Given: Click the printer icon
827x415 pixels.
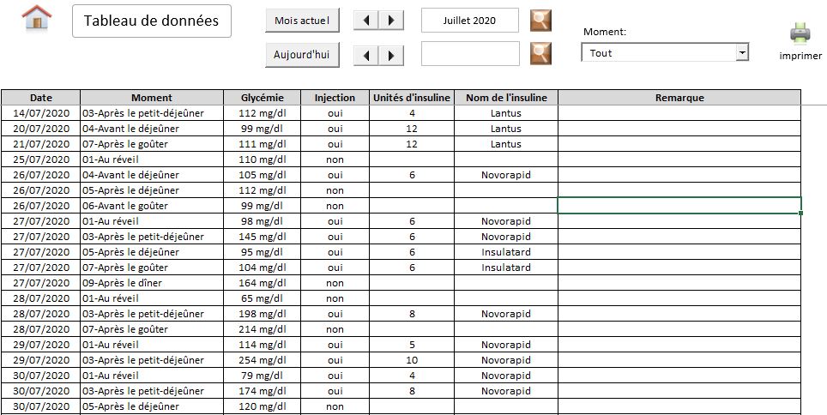Looking at the screenshot, I should point(800,33).
